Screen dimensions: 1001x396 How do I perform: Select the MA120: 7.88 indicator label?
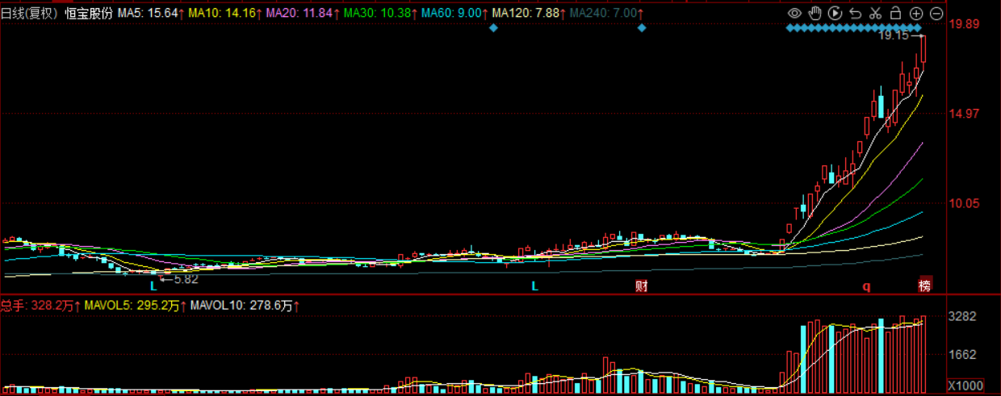[x=527, y=14]
